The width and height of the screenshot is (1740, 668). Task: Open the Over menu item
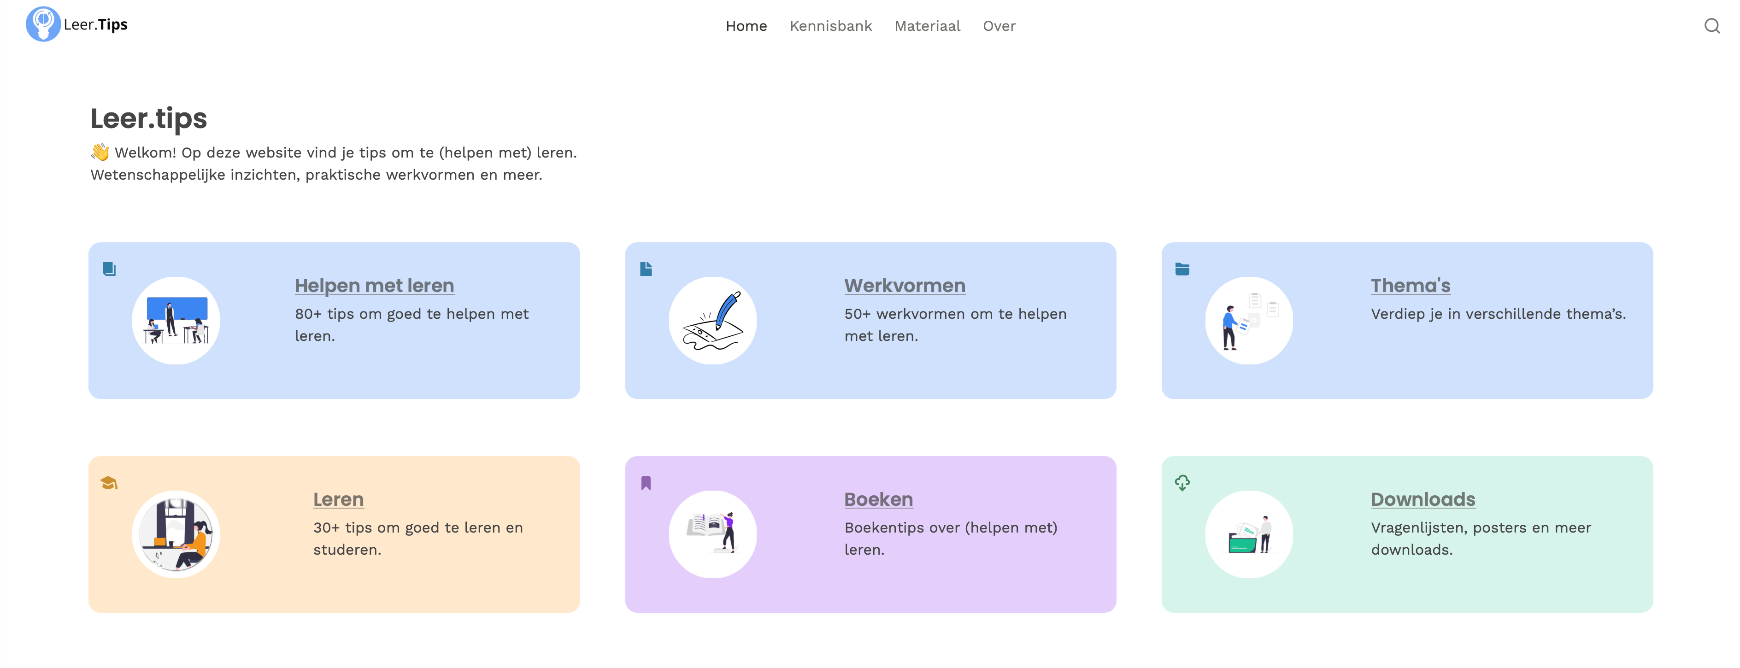(x=999, y=26)
